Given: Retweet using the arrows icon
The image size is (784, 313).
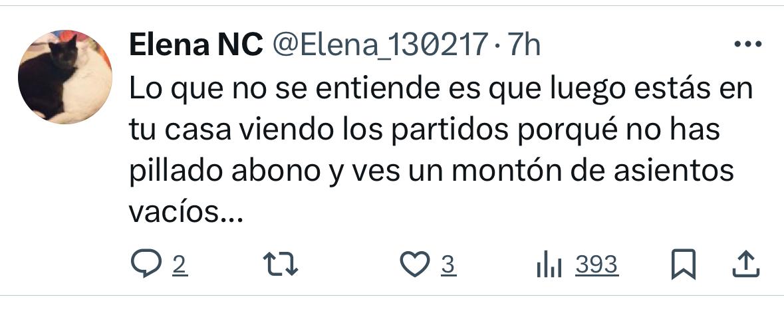Looking at the screenshot, I should pyautogui.click(x=281, y=264).
